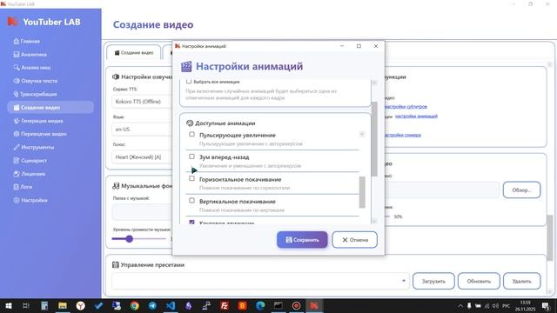
Task: Open the Голос dropdown showing Heart
Action: (x=142, y=156)
